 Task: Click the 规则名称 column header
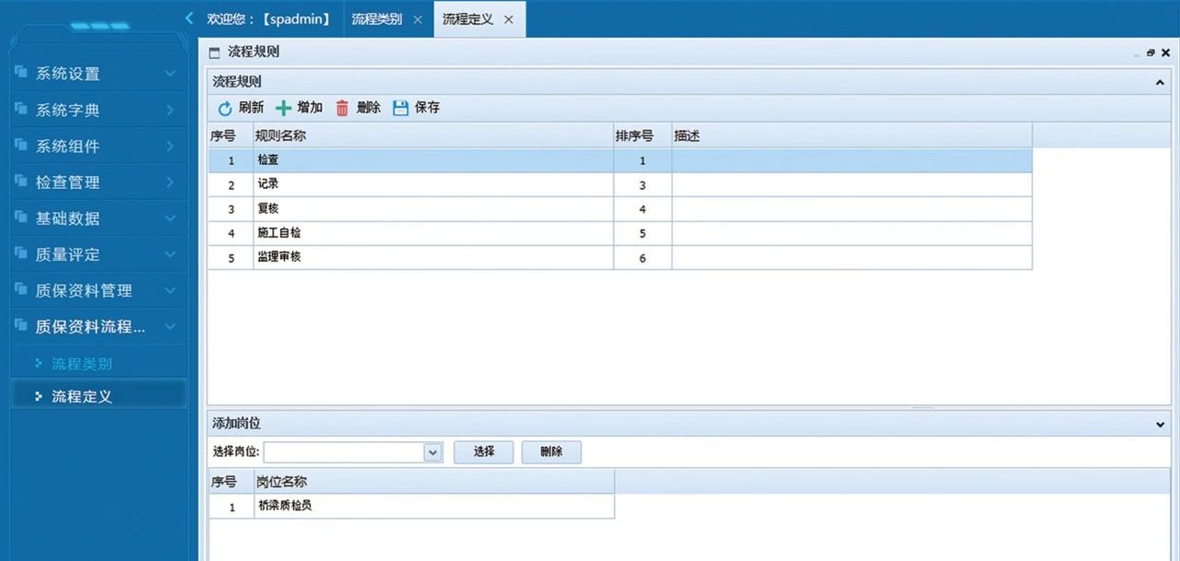coord(433,135)
